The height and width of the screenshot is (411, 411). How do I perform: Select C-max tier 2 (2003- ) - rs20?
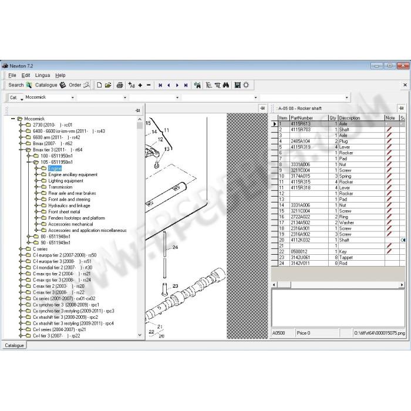click(x=59, y=287)
